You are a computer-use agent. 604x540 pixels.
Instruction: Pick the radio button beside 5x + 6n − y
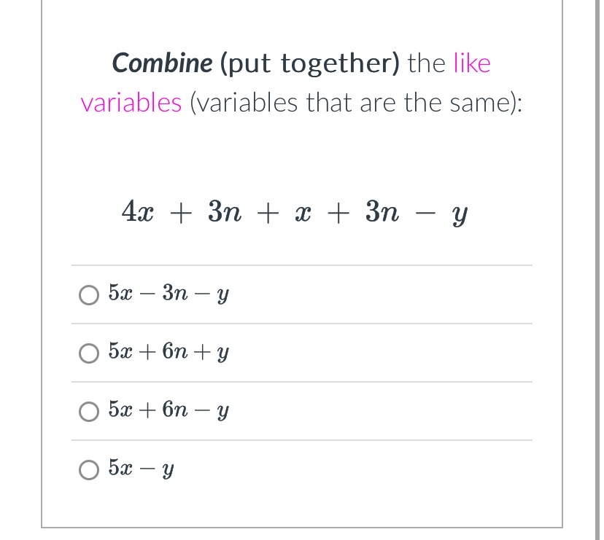[x=89, y=412]
